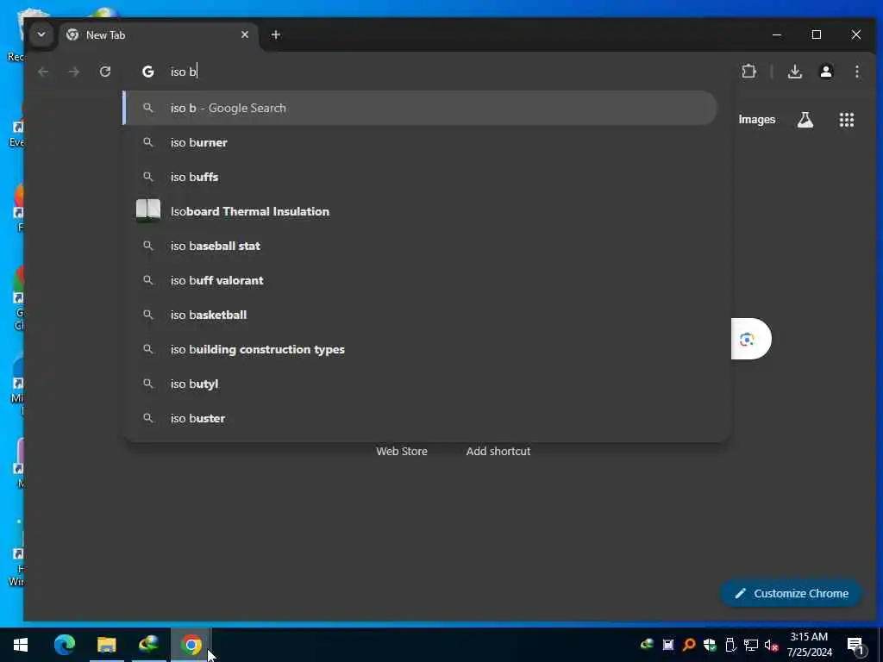The height and width of the screenshot is (662, 883).
Task: Select the New Tab tab
Action: [x=158, y=35]
